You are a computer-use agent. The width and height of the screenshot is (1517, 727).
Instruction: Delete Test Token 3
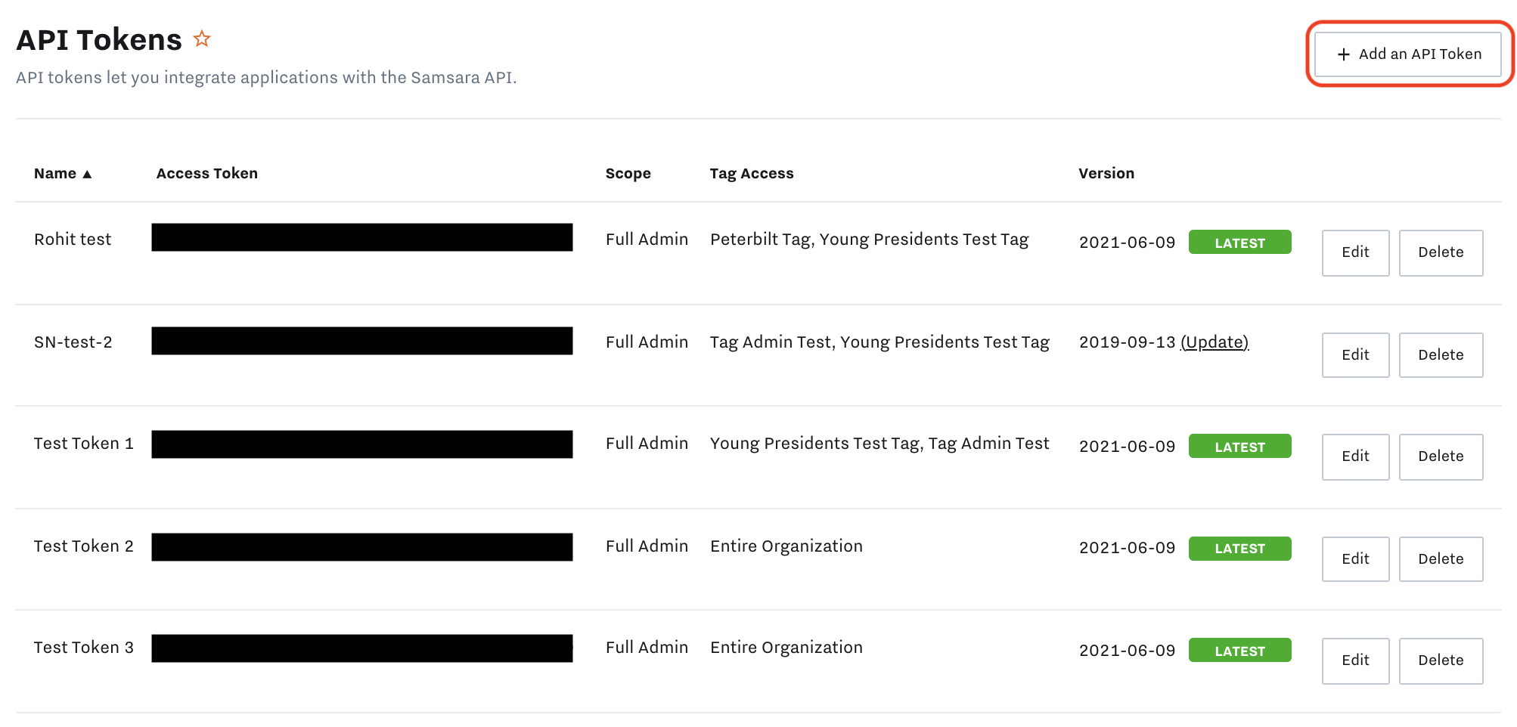click(x=1441, y=660)
